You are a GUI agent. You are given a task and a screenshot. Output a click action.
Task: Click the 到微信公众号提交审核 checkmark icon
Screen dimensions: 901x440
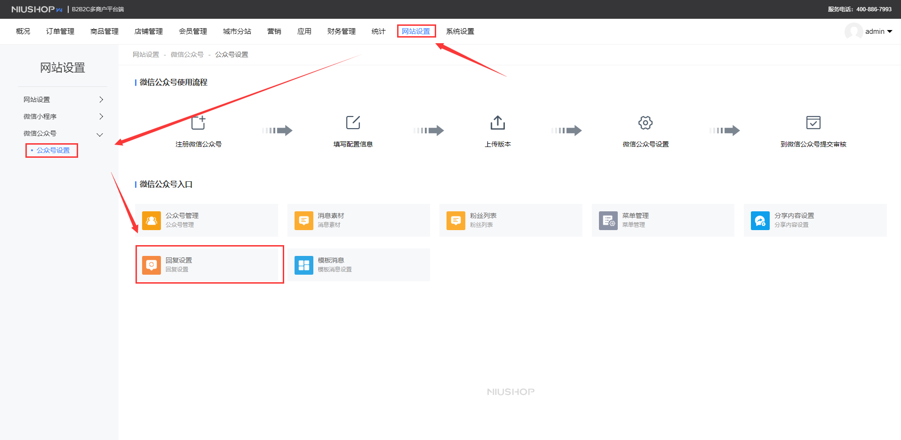point(813,123)
